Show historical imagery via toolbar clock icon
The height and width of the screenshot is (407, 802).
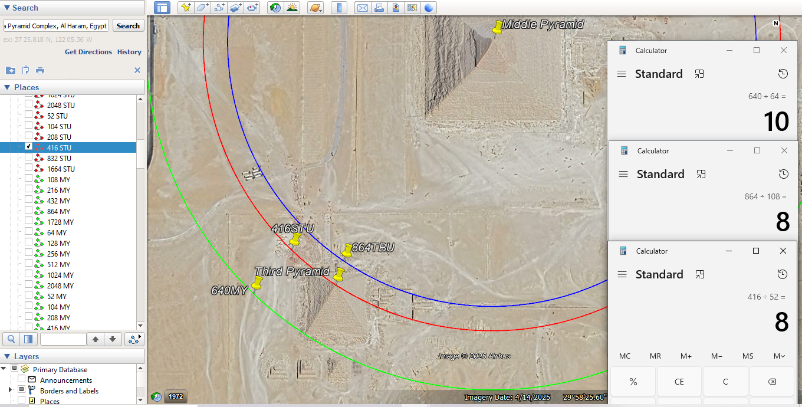pos(275,8)
